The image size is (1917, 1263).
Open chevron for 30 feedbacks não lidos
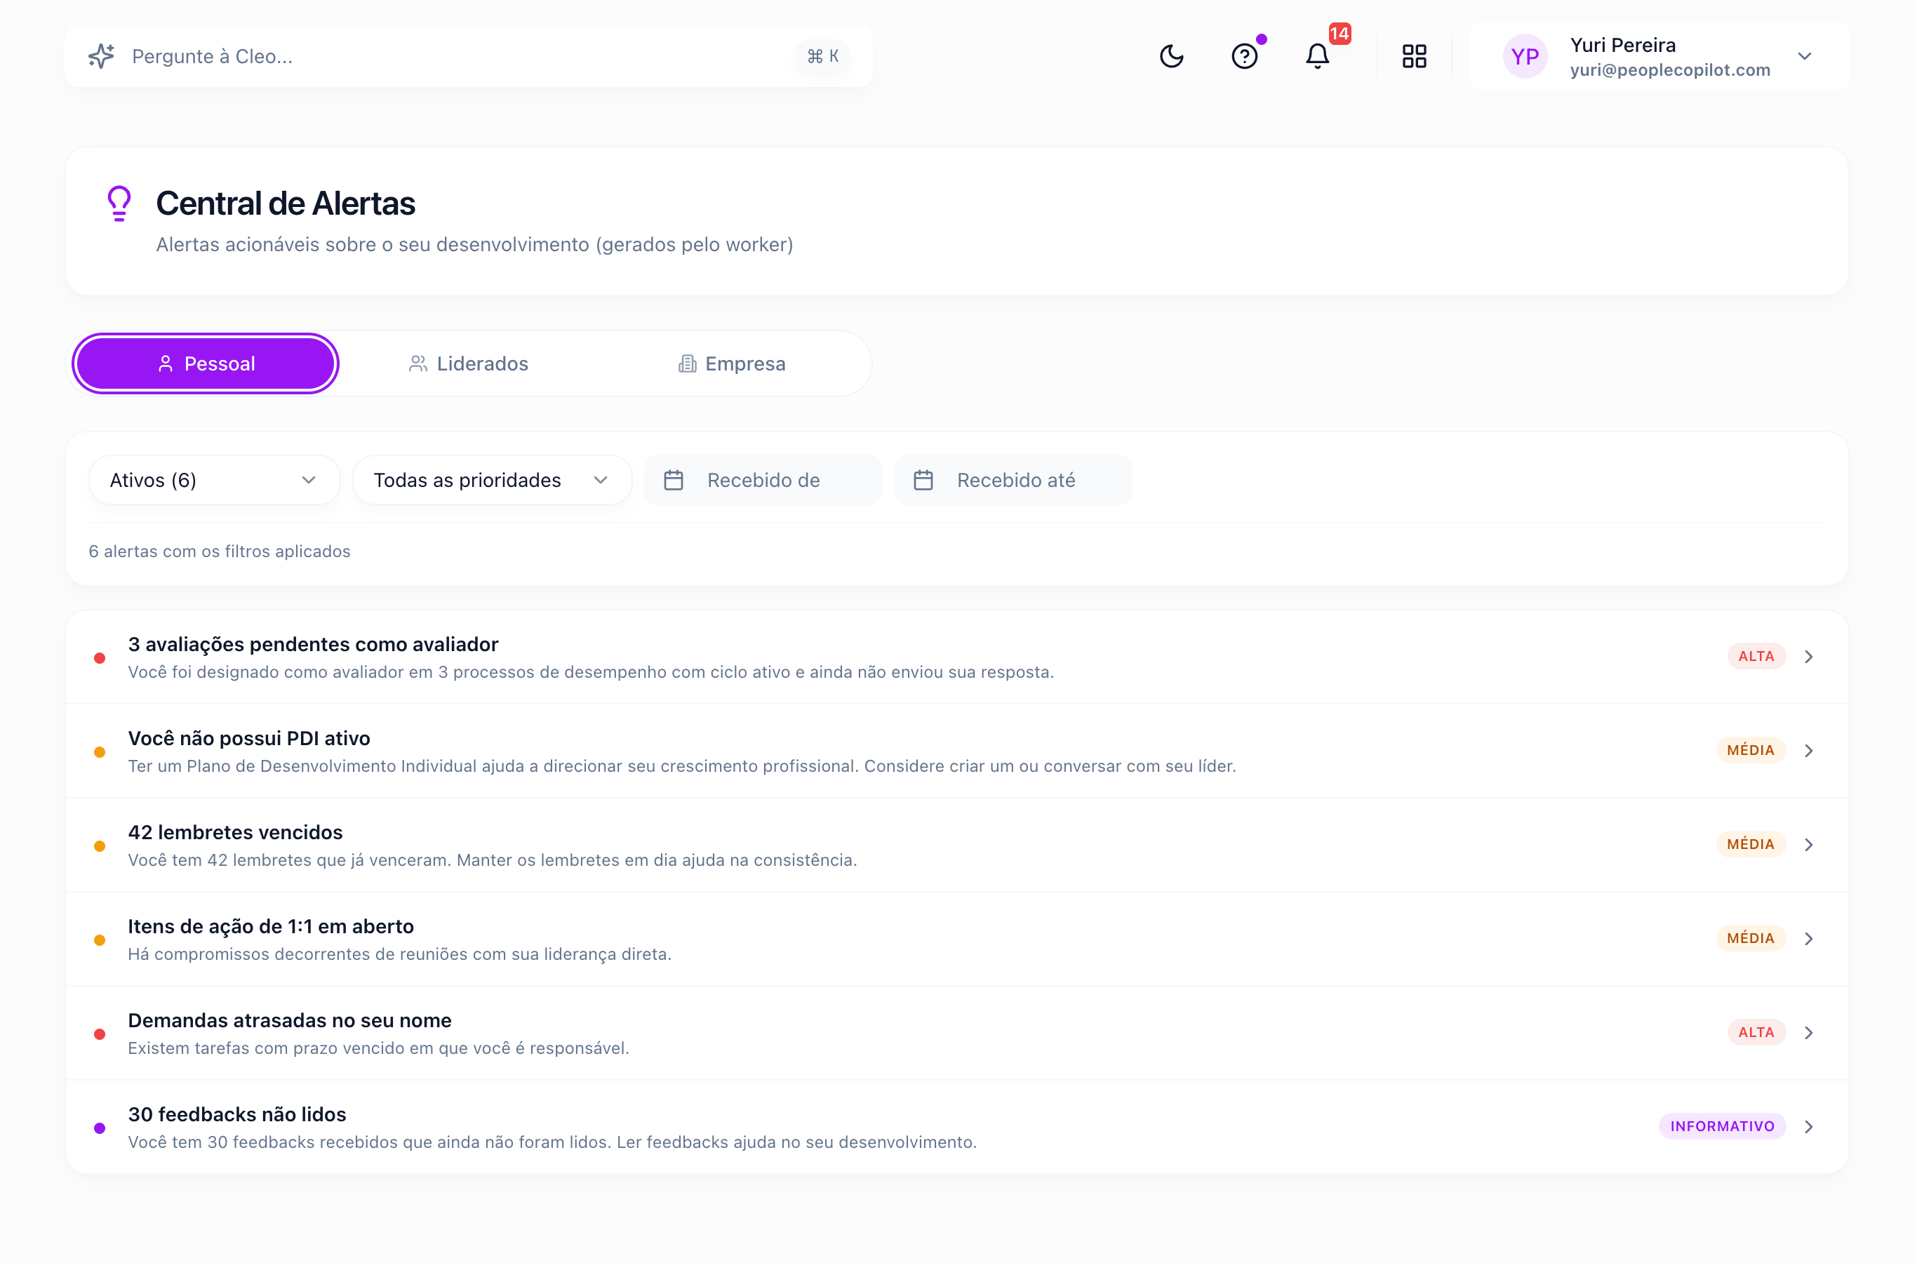pyautogui.click(x=1808, y=1126)
